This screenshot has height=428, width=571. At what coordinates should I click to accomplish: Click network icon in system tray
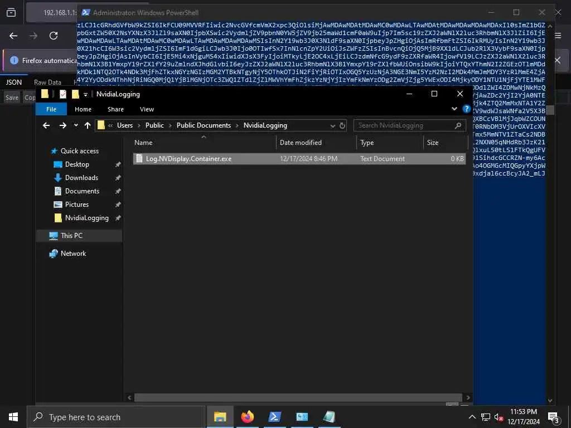click(x=486, y=417)
